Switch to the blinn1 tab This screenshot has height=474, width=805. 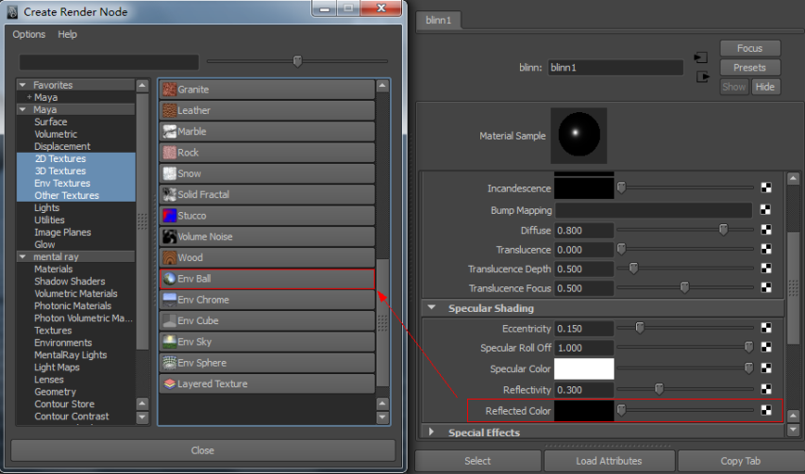coord(439,20)
